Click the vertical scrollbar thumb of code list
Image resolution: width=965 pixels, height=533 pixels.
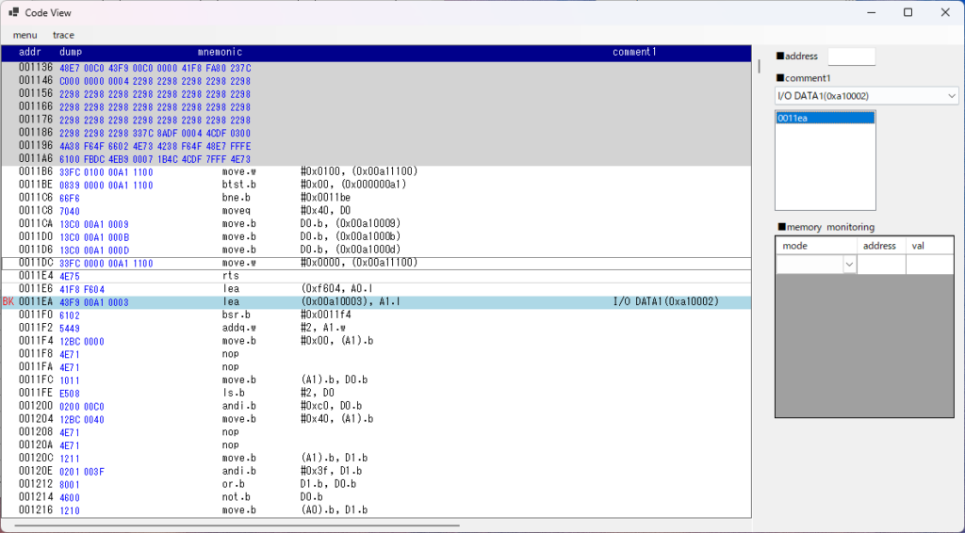pyautogui.click(x=759, y=67)
